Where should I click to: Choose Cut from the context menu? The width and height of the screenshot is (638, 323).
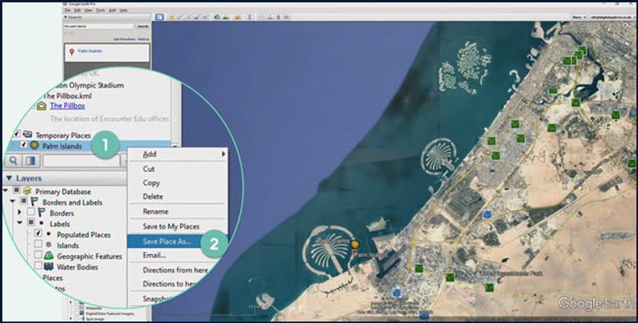(x=148, y=169)
